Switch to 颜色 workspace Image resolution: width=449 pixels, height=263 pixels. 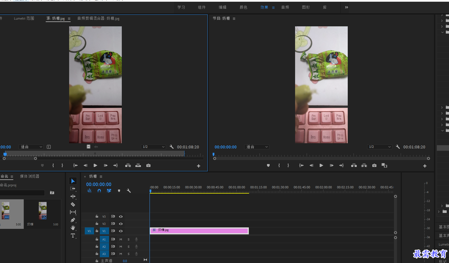244,7
